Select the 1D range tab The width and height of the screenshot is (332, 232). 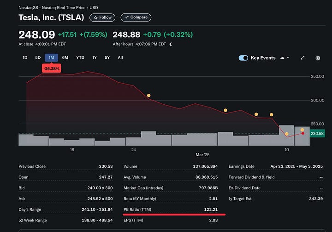pyautogui.click(x=25, y=57)
